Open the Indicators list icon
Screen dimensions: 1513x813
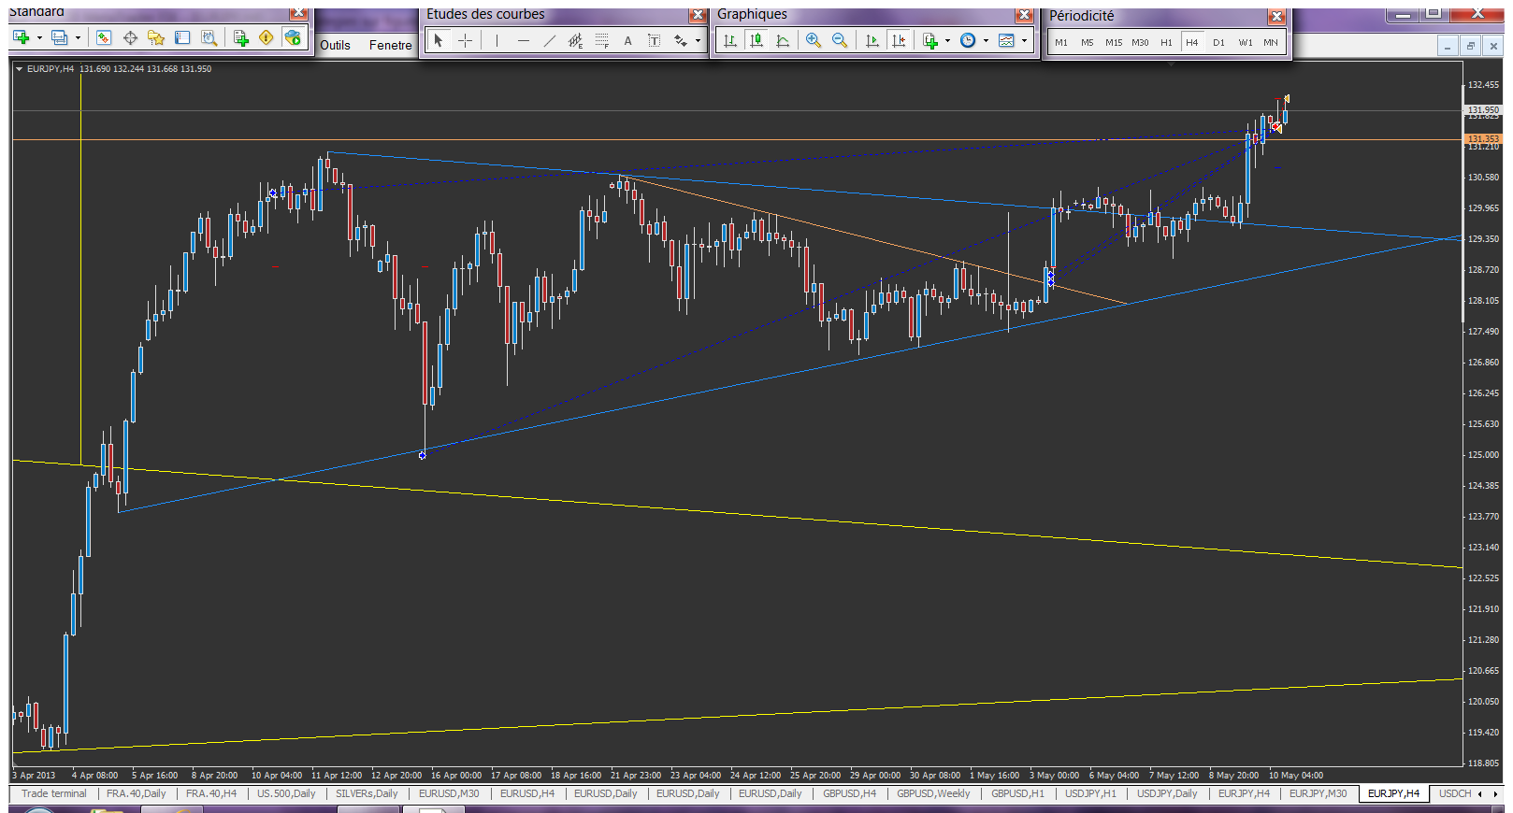pos(929,40)
